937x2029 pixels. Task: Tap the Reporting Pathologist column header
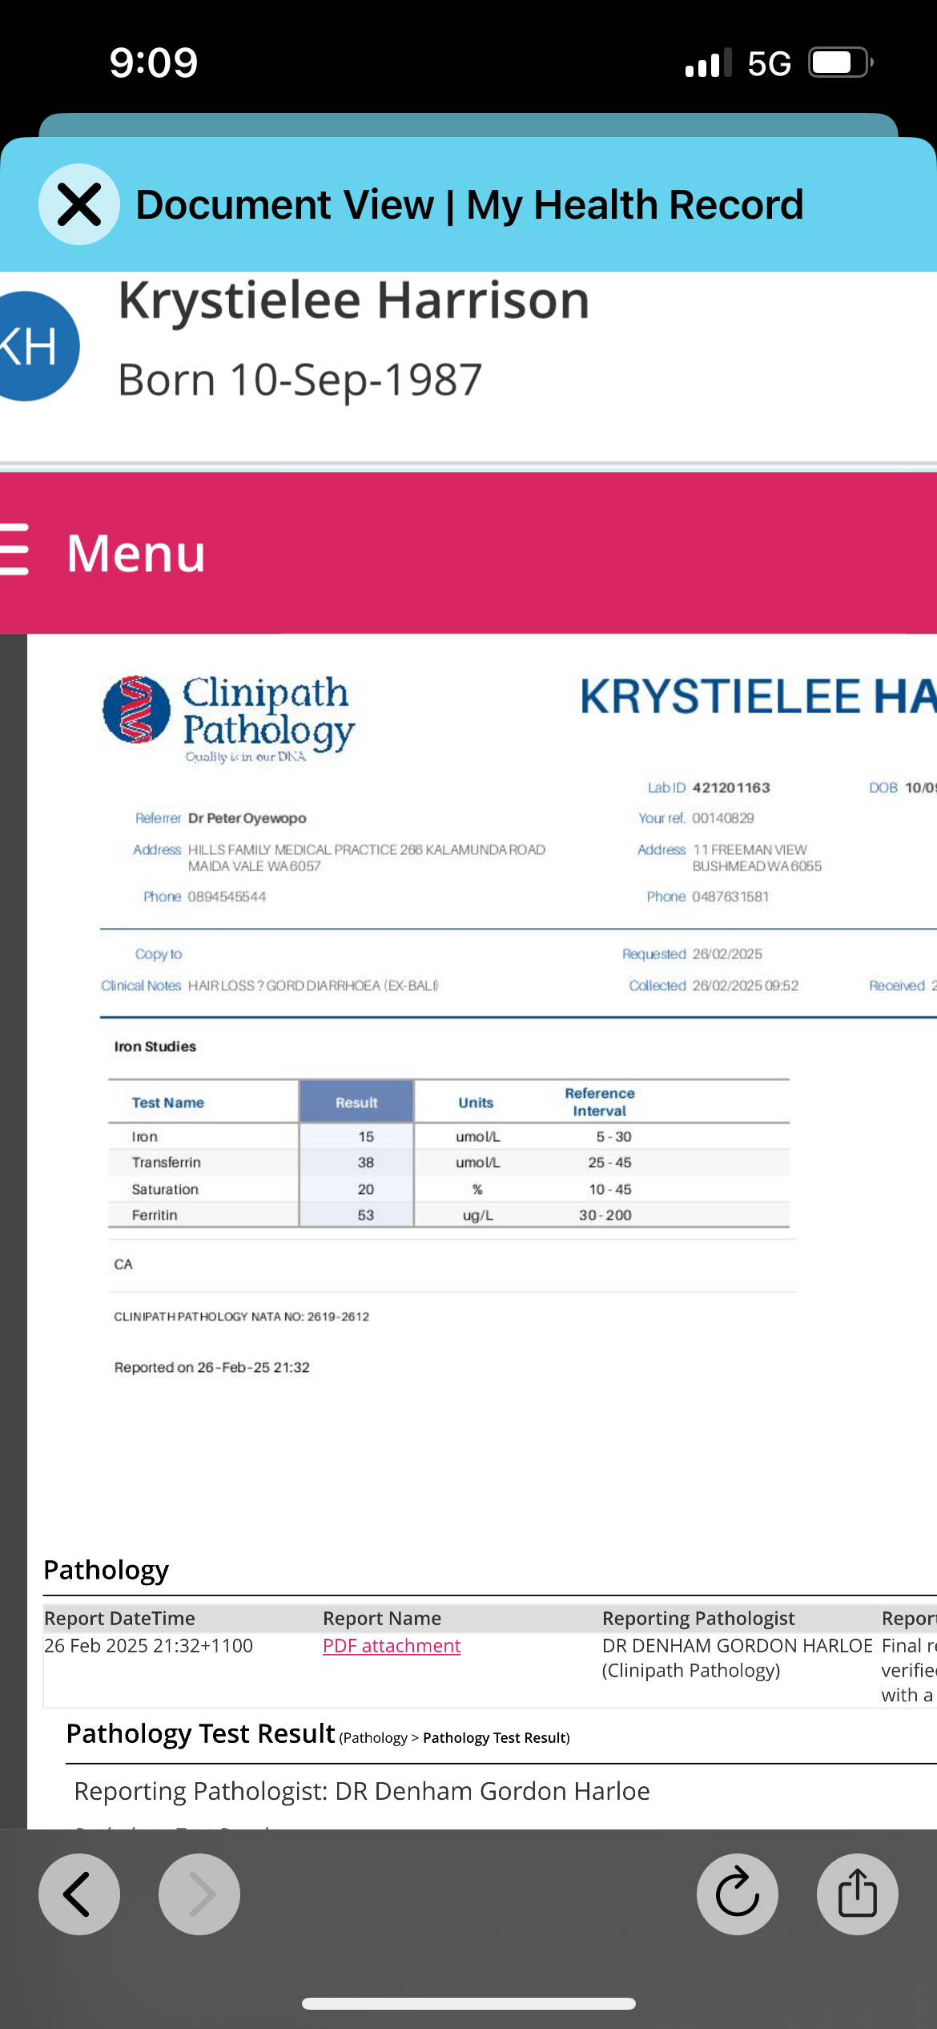(698, 1618)
